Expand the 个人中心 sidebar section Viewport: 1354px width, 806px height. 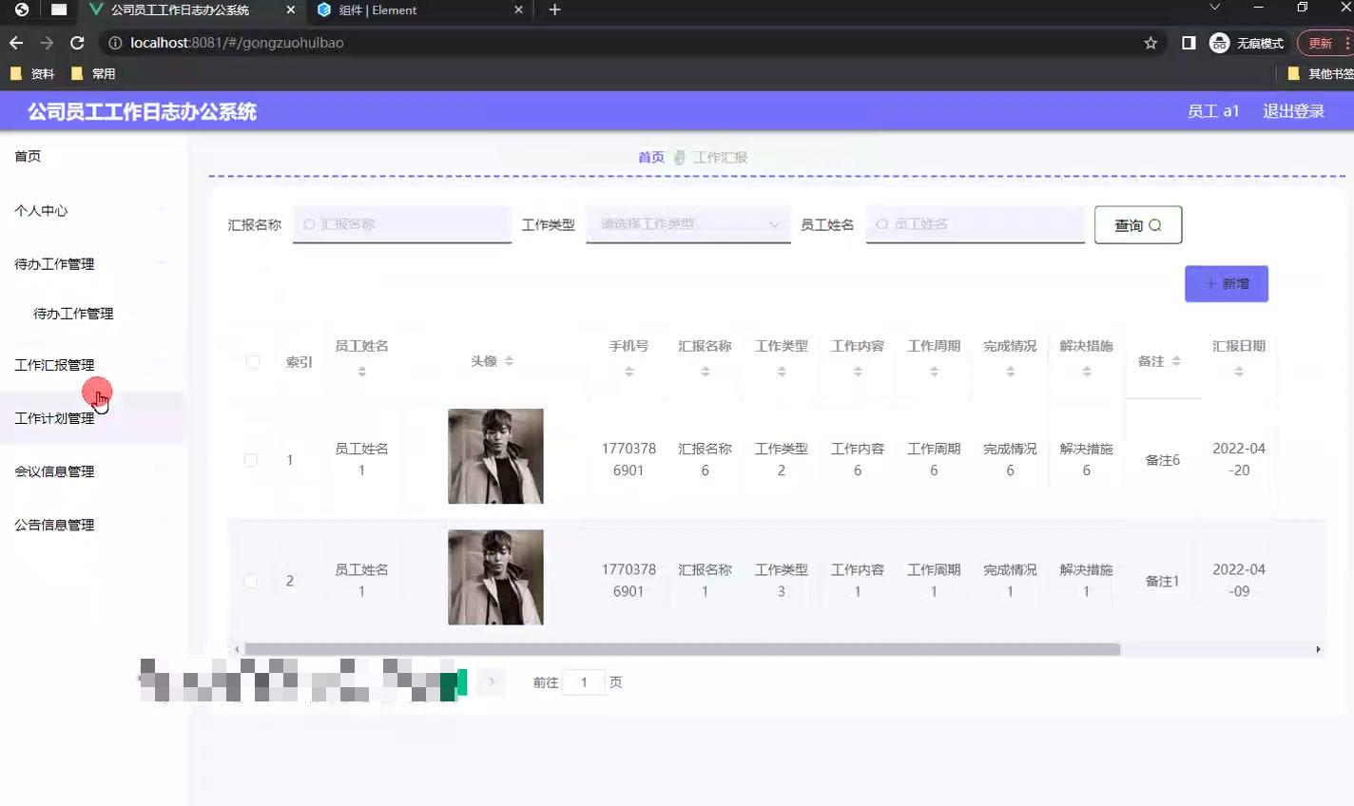click(41, 210)
